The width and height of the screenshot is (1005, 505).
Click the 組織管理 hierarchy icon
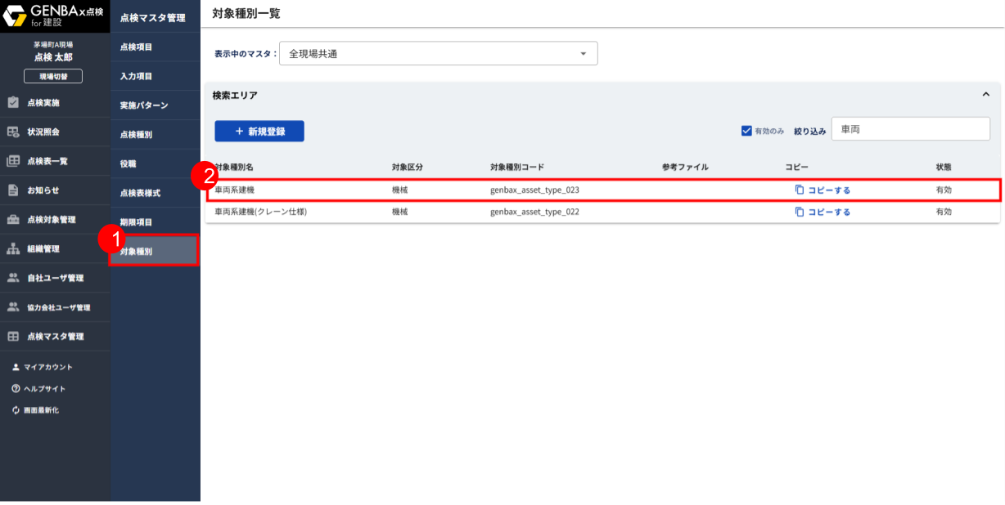(13, 249)
